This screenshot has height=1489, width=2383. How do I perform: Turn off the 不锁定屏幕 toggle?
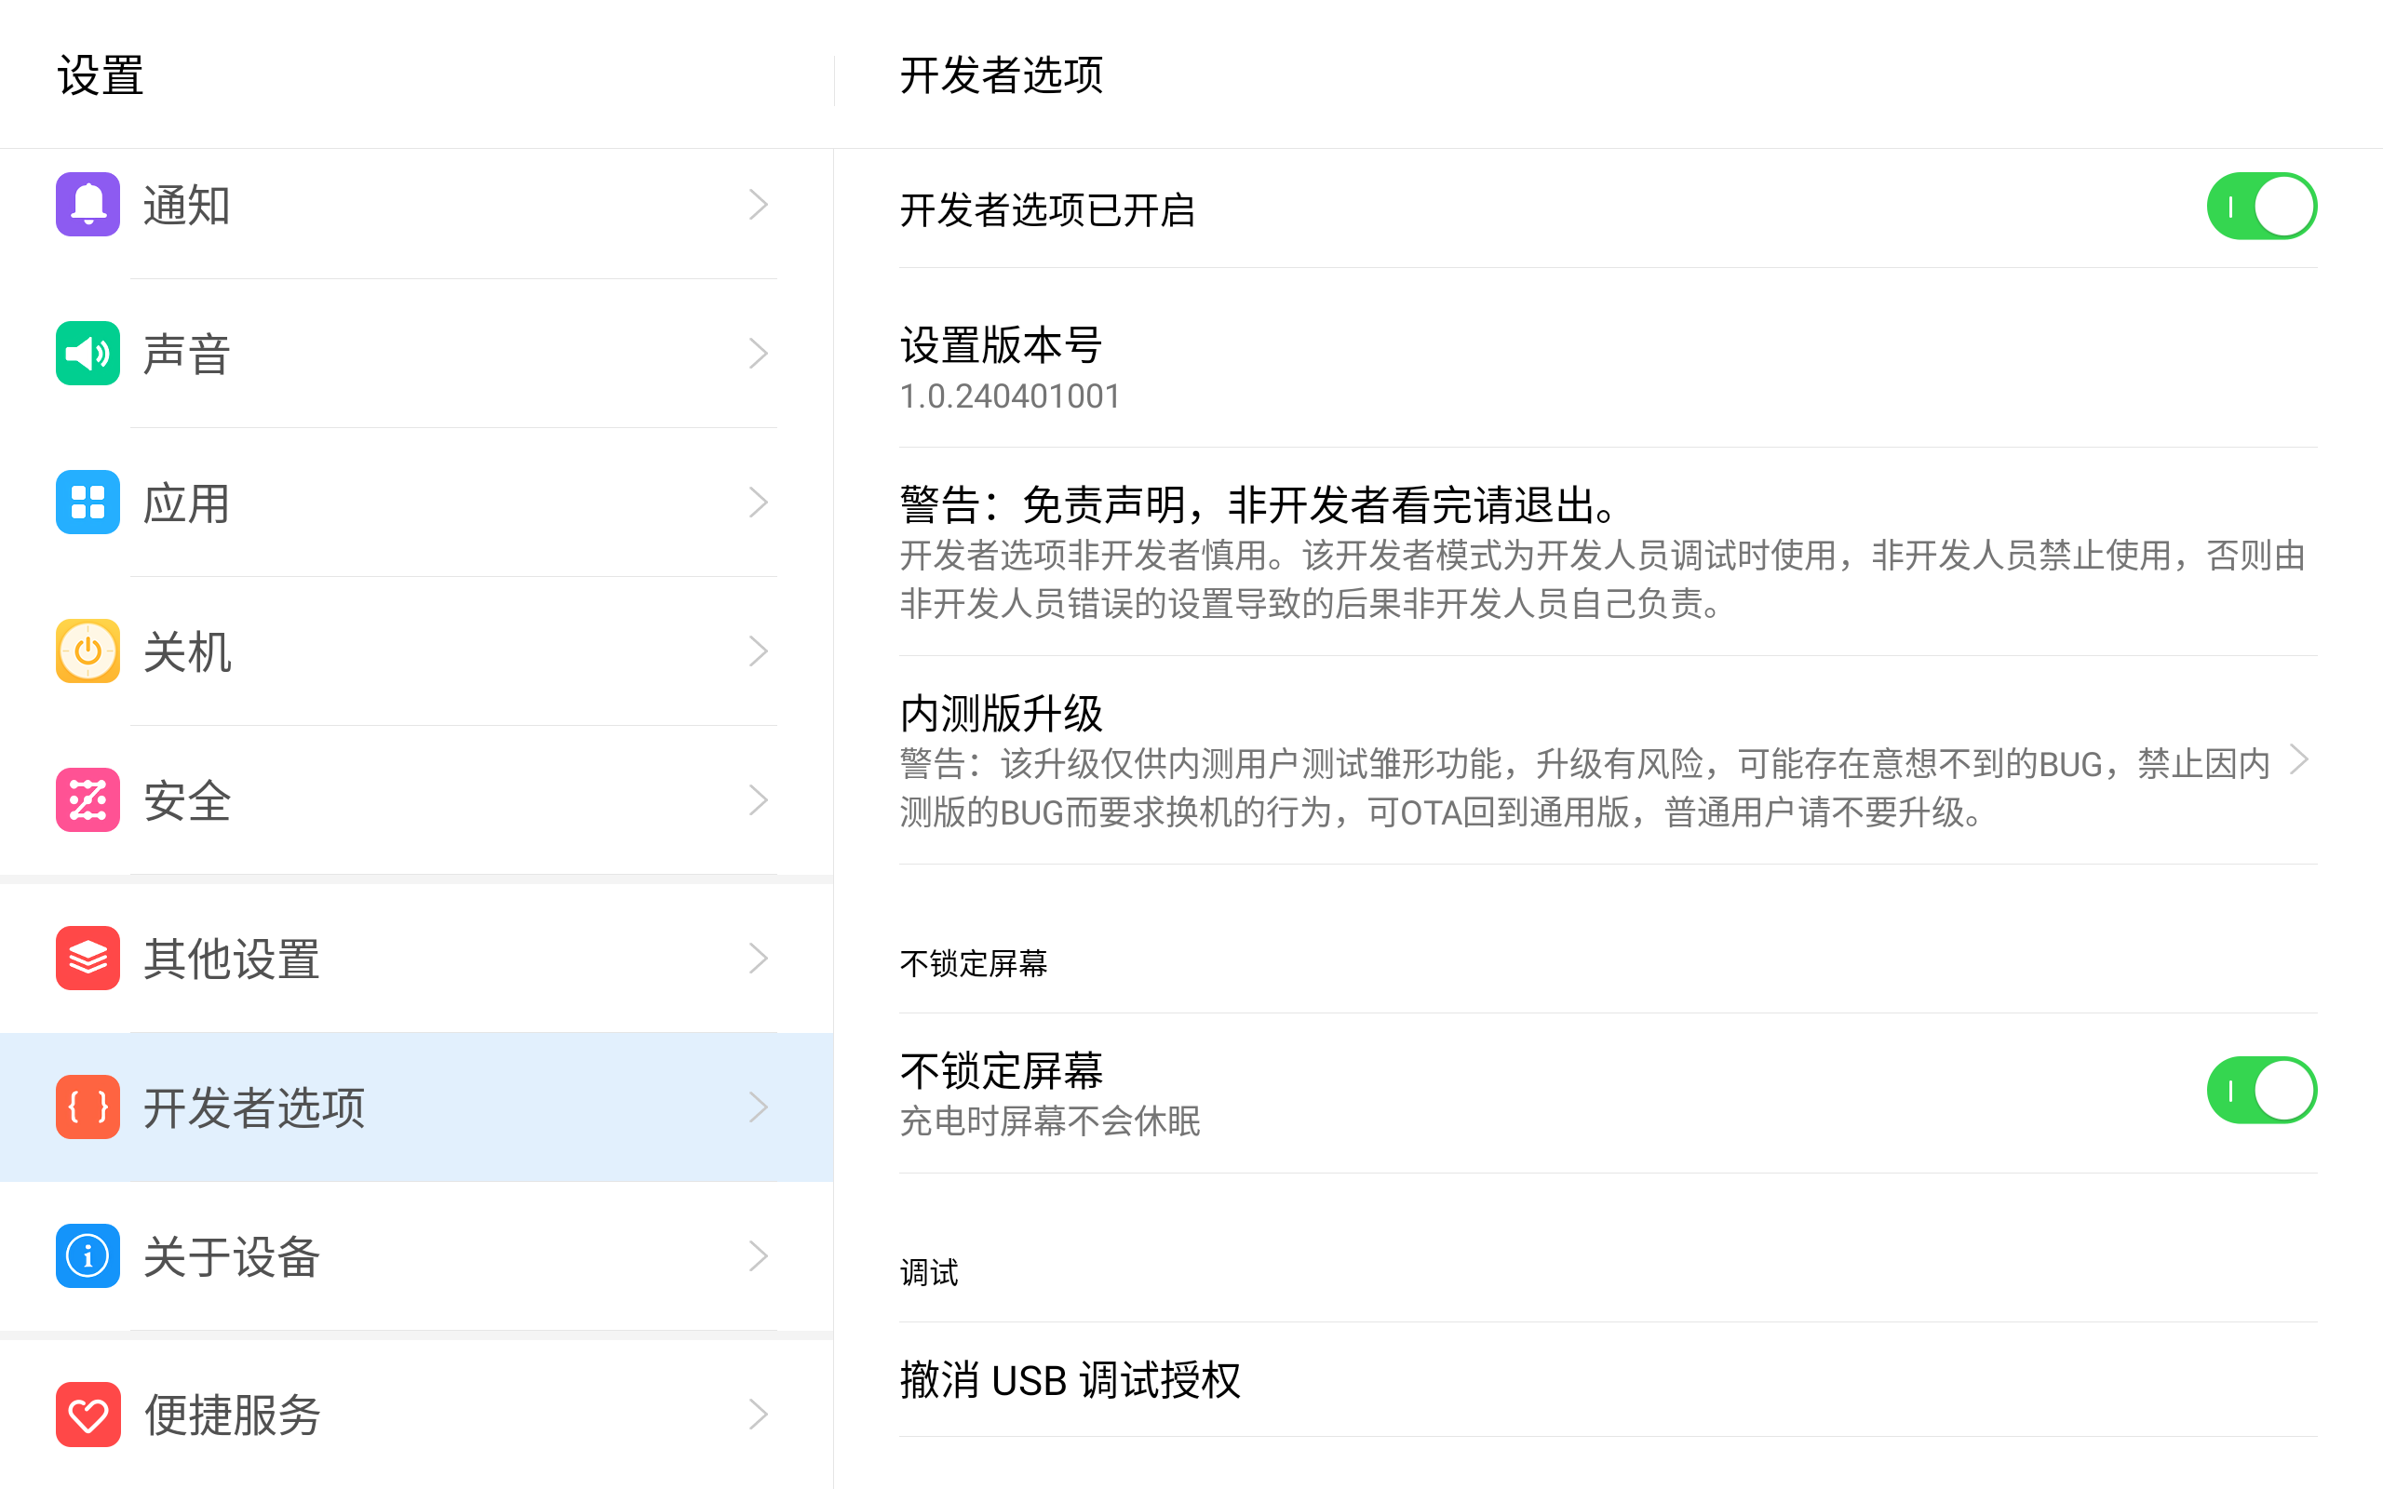pyautogui.click(x=2261, y=1090)
